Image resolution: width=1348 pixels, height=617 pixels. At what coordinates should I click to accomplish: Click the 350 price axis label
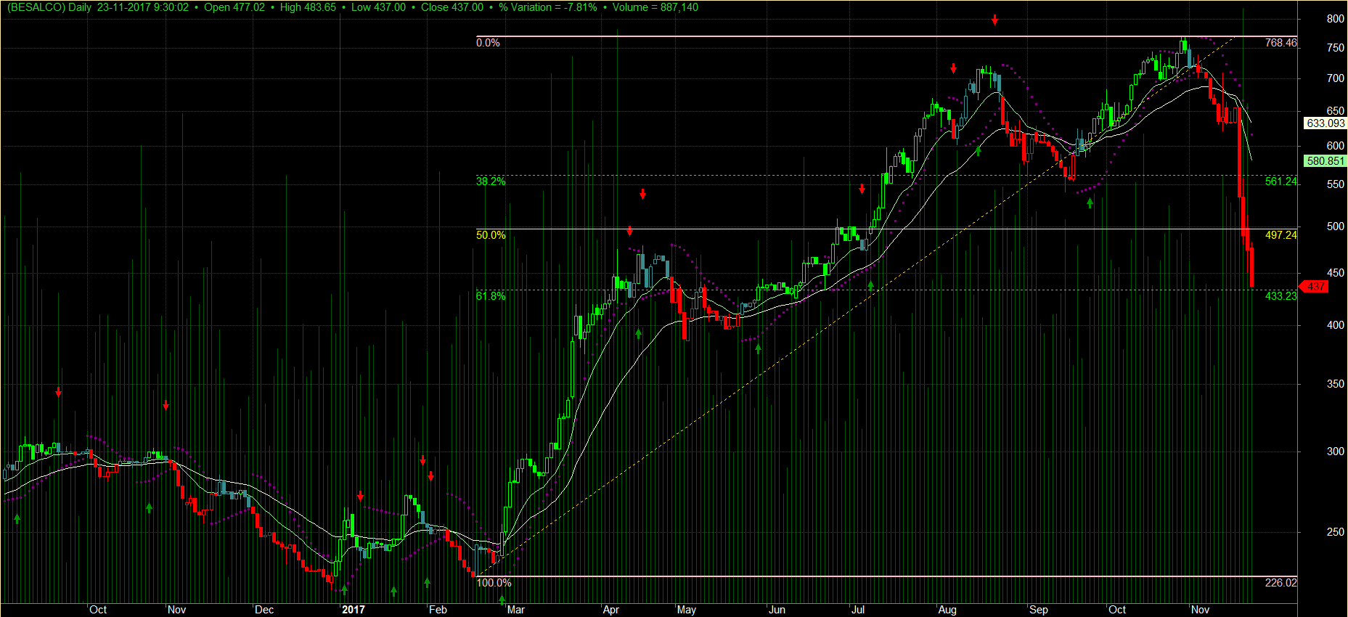1335,384
